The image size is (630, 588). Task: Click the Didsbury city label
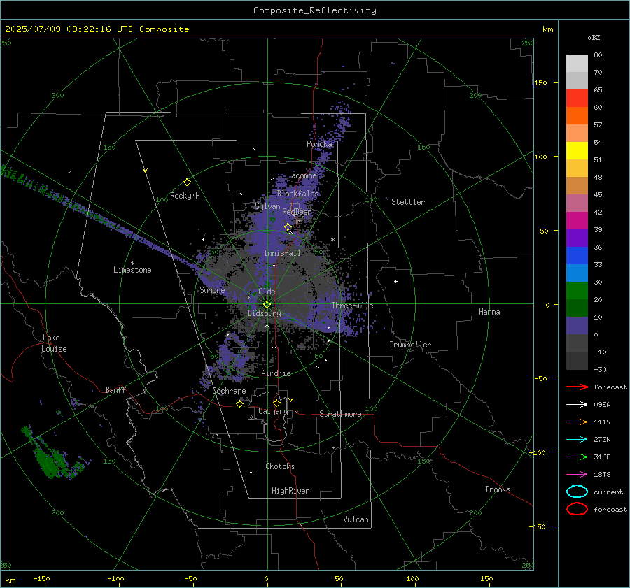pos(264,313)
